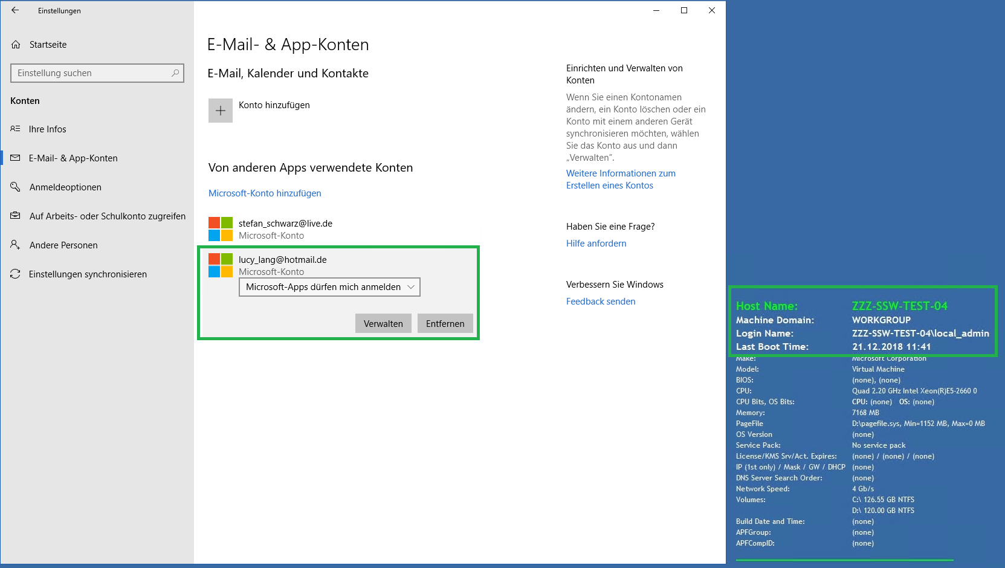Click the Entfernen button

[x=445, y=323]
